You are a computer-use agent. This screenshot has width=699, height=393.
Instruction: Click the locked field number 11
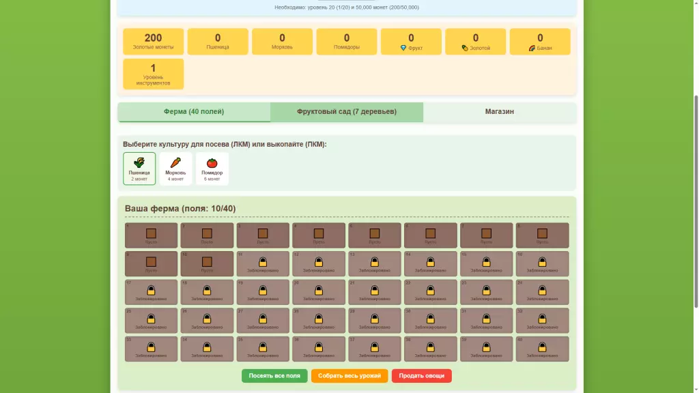coord(263,264)
